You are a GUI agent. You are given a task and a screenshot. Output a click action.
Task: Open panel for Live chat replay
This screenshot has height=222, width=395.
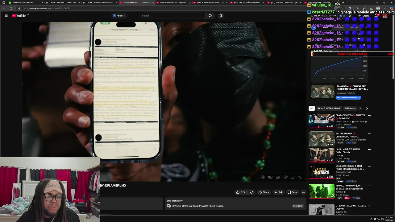(x=298, y=206)
